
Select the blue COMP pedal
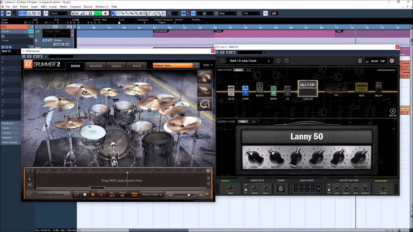click(x=245, y=91)
